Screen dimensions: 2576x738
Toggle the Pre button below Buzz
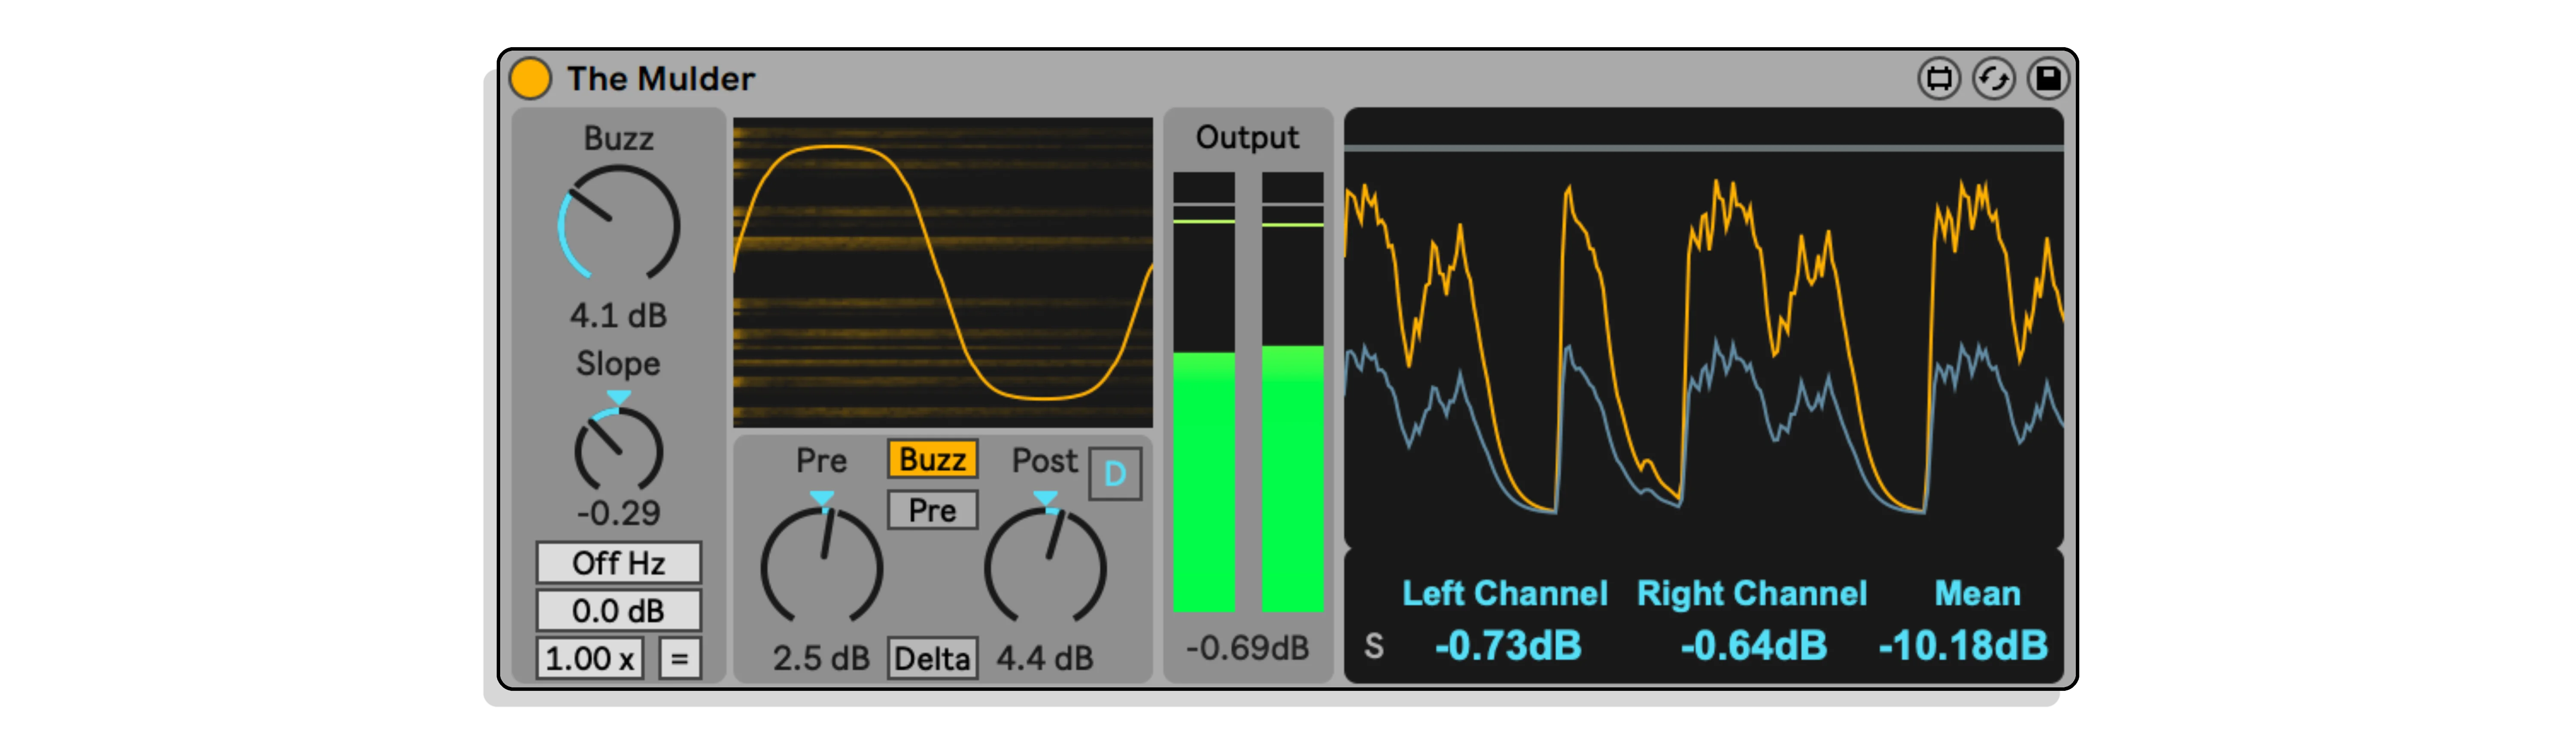coord(932,510)
